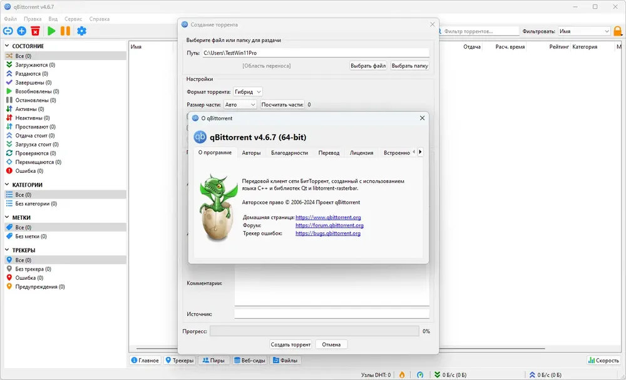Screen dimensions: 626x380
Task: Switch to the Перевод tab
Action: click(329, 153)
